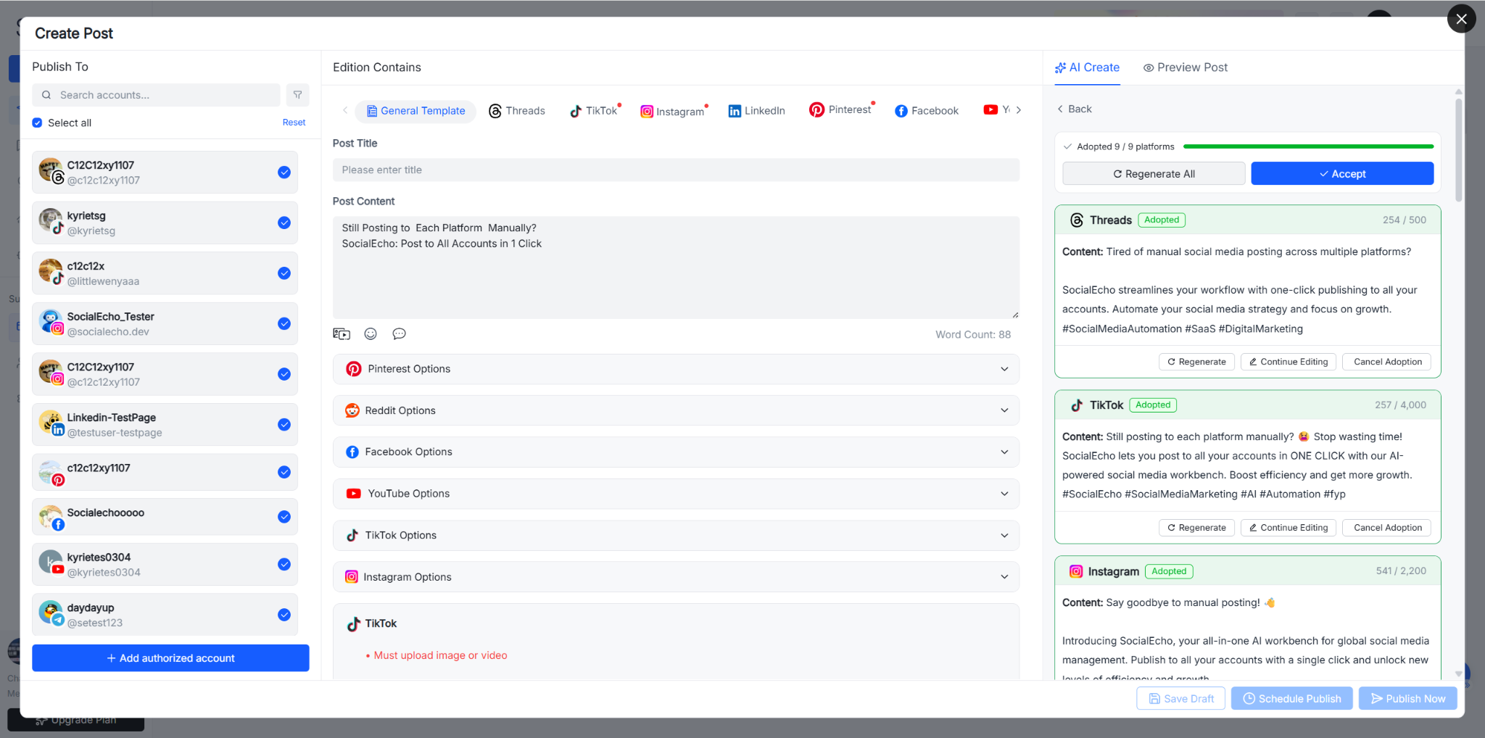The height and width of the screenshot is (738, 1485).
Task: Open the media upload icon below post content
Action: 342,334
